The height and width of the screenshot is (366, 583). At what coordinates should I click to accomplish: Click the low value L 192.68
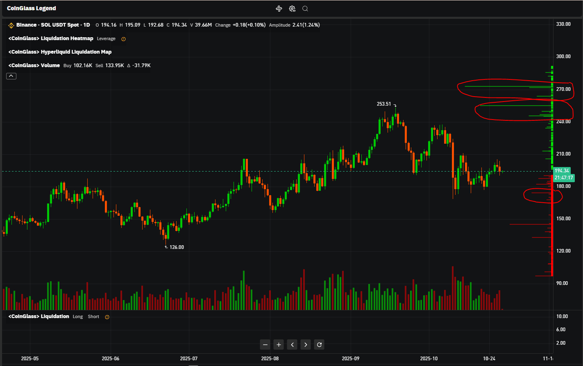[154, 25]
